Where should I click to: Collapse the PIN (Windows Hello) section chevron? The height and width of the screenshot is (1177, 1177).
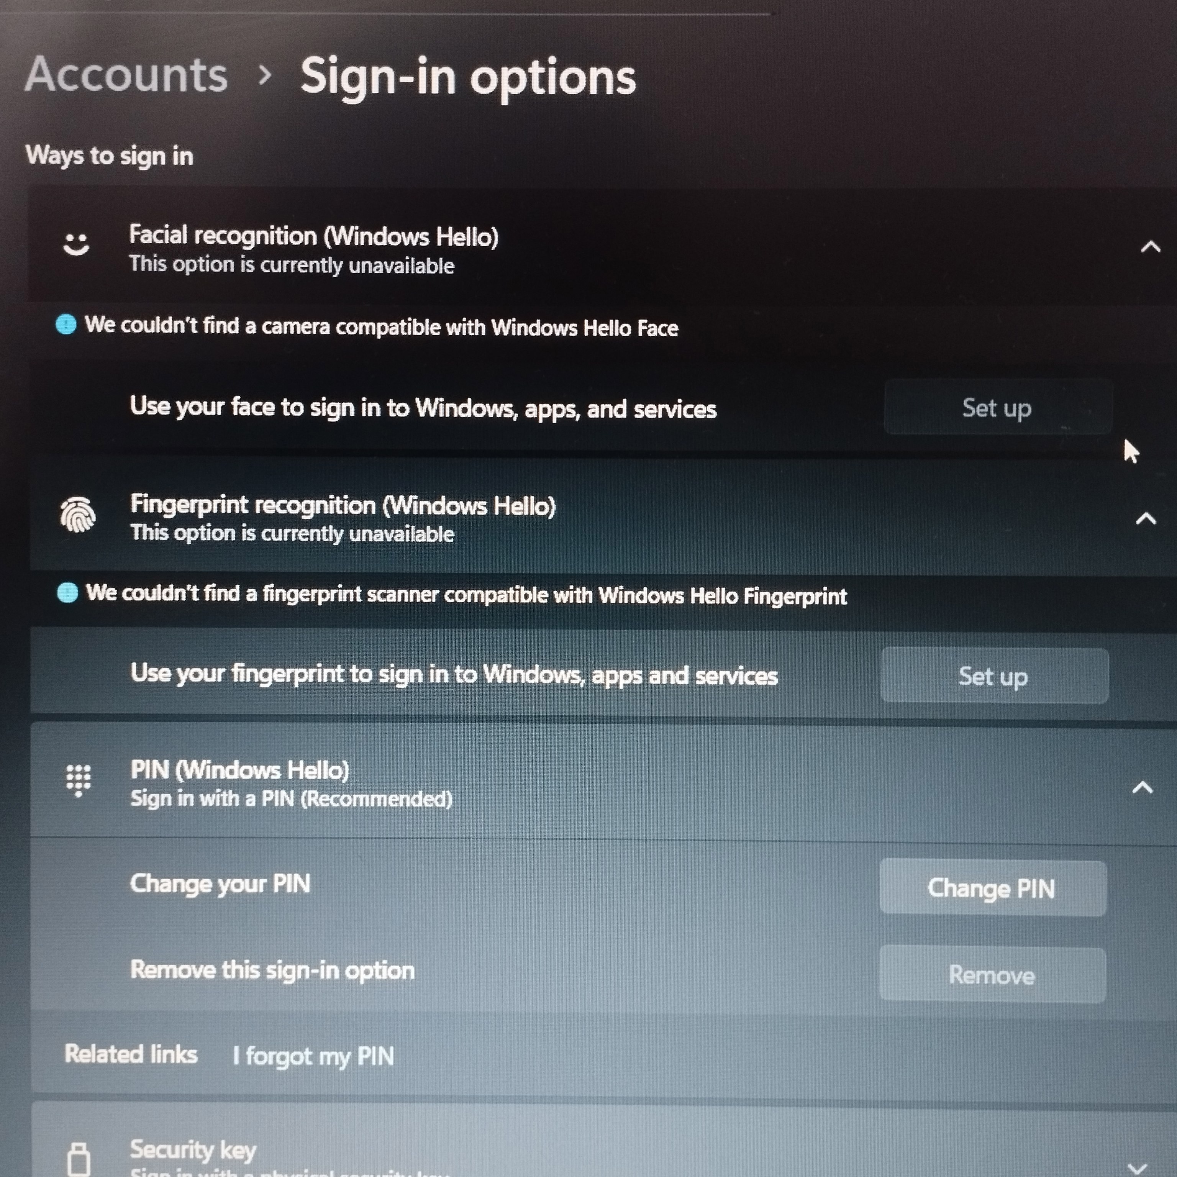pyautogui.click(x=1142, y=787)
